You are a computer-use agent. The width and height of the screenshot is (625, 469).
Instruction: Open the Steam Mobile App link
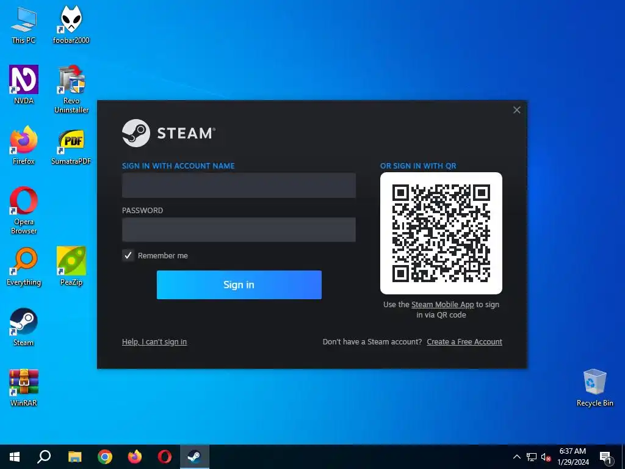443,305
